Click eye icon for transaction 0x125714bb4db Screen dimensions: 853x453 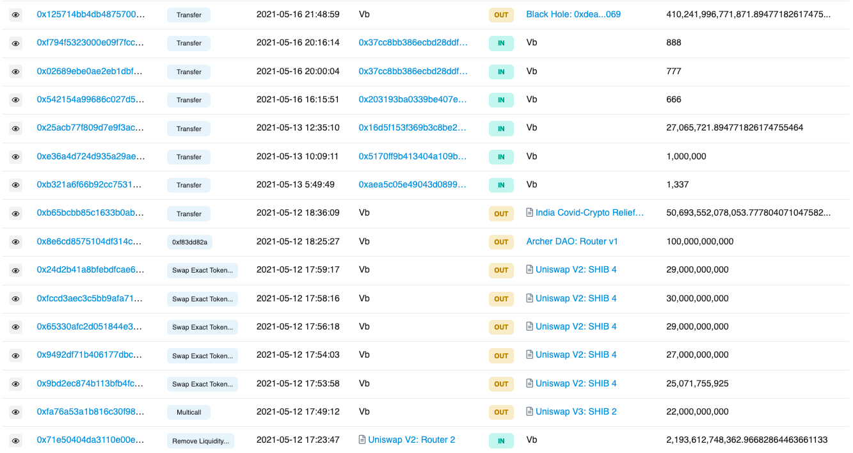tap(16, 15)
